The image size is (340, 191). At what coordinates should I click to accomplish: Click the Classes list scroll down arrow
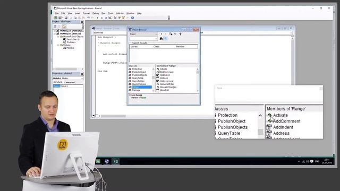click(x=153, y=91)
